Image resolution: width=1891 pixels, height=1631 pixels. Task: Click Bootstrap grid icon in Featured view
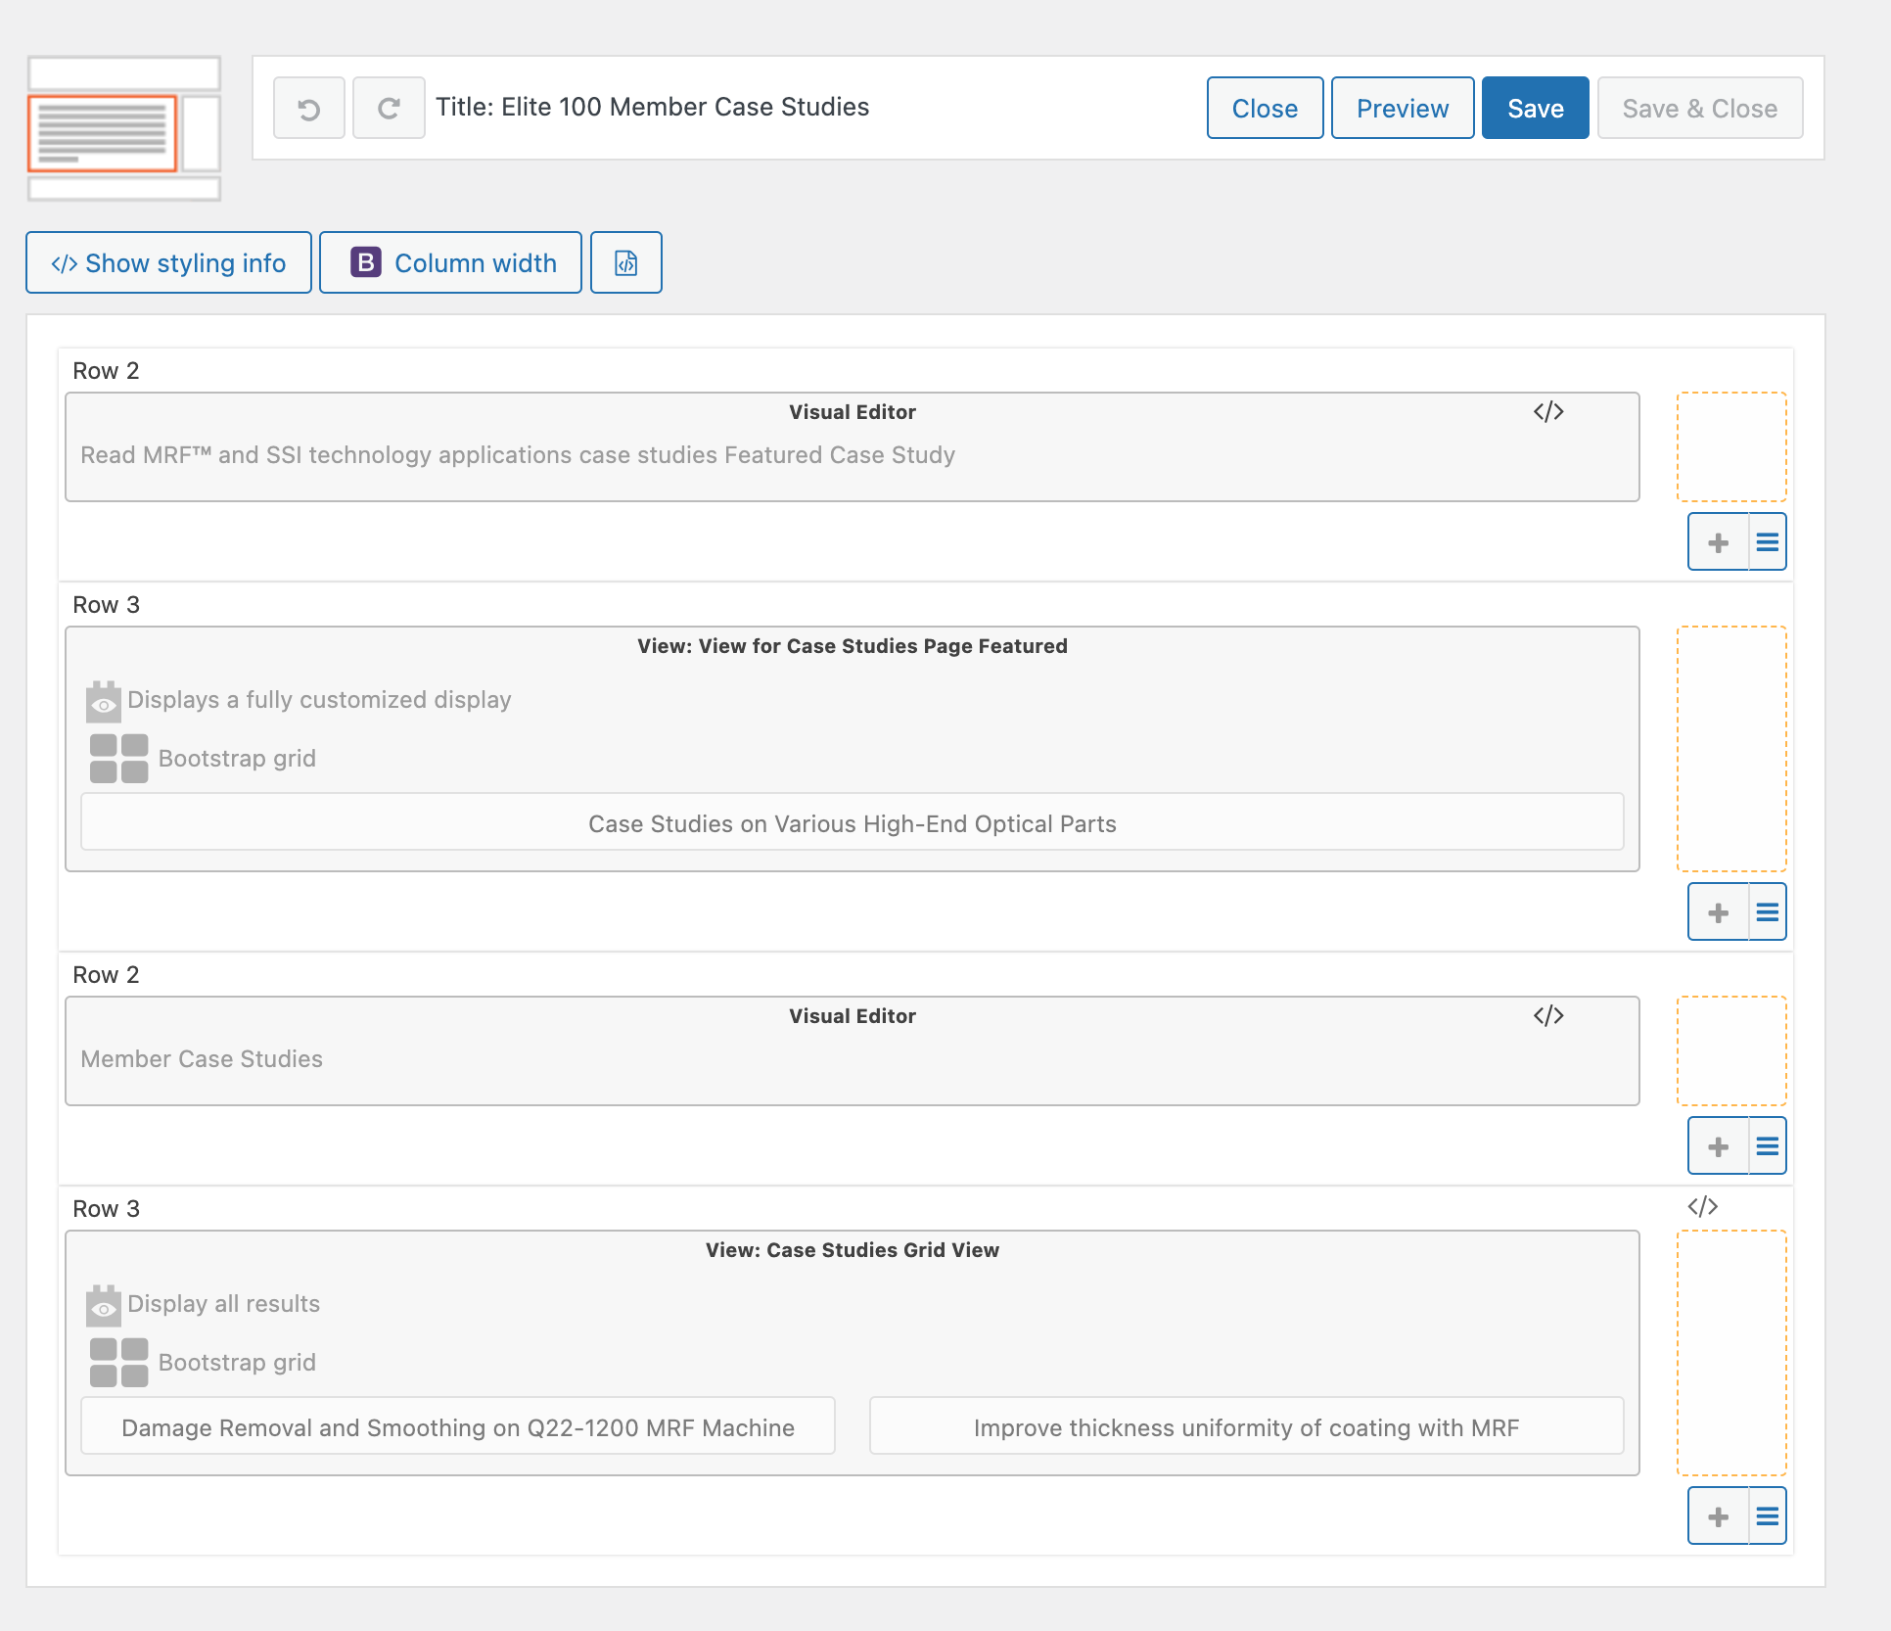119,759
